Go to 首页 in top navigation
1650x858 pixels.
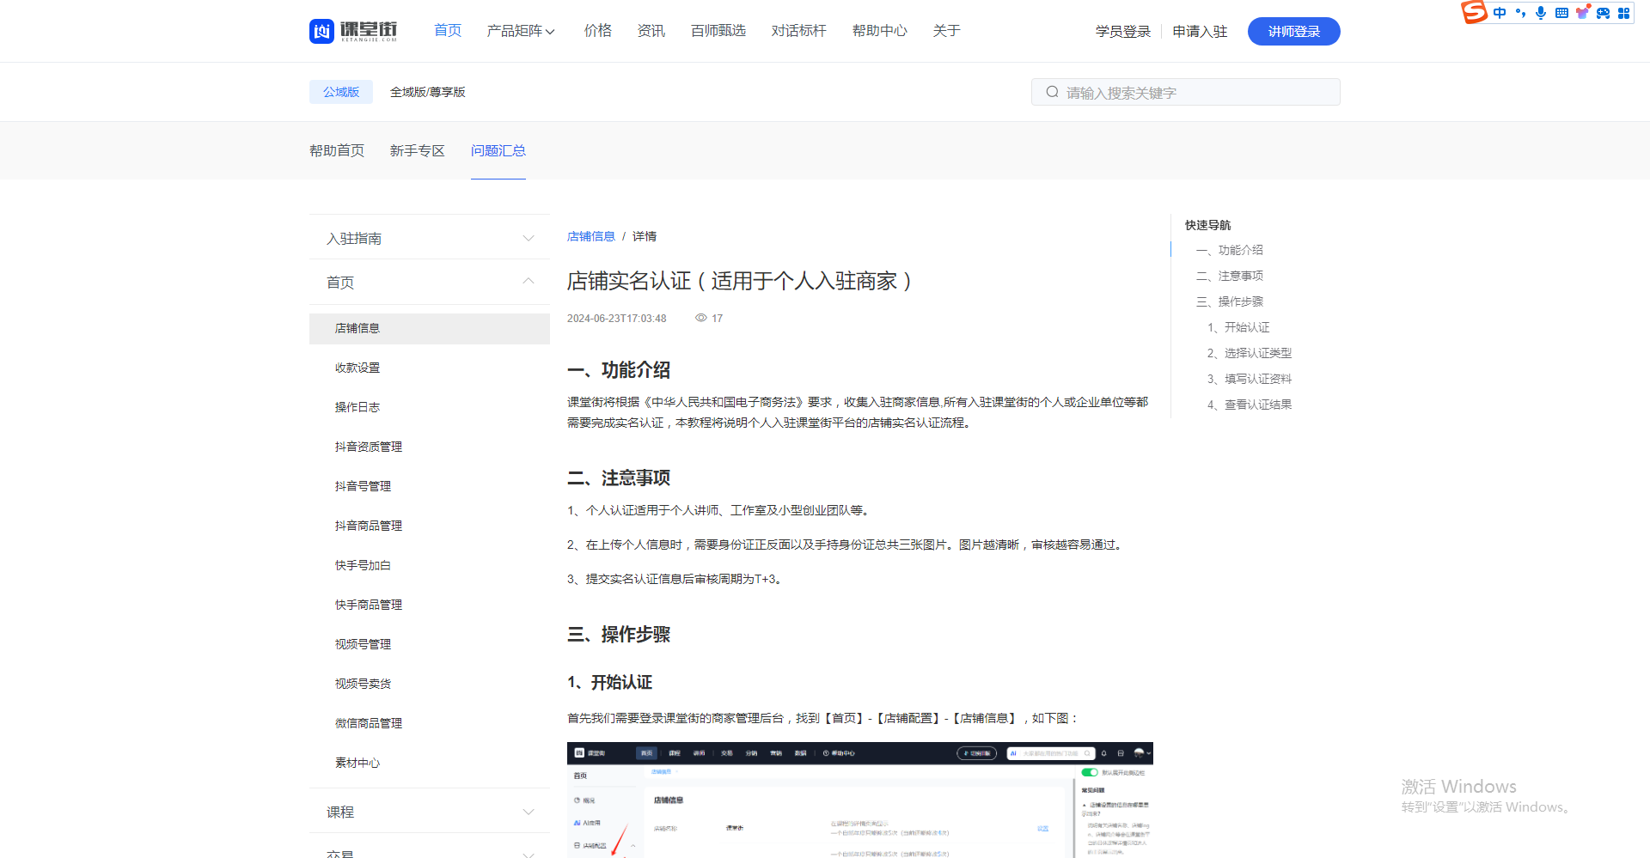[448, 31]
